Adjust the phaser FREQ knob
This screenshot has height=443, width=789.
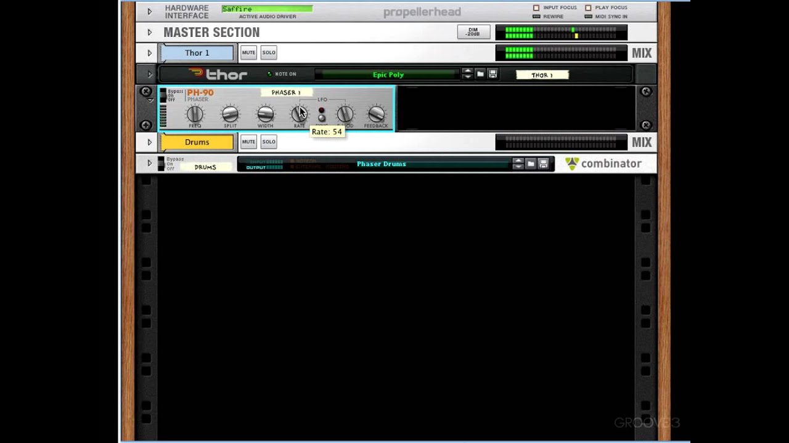tap(195, 114)
